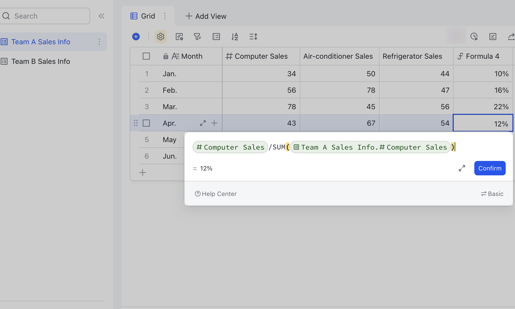515x309 pixels.
Task: Select the Jan. Air-conditioner Sales cell 50
Action: (339, 74)
